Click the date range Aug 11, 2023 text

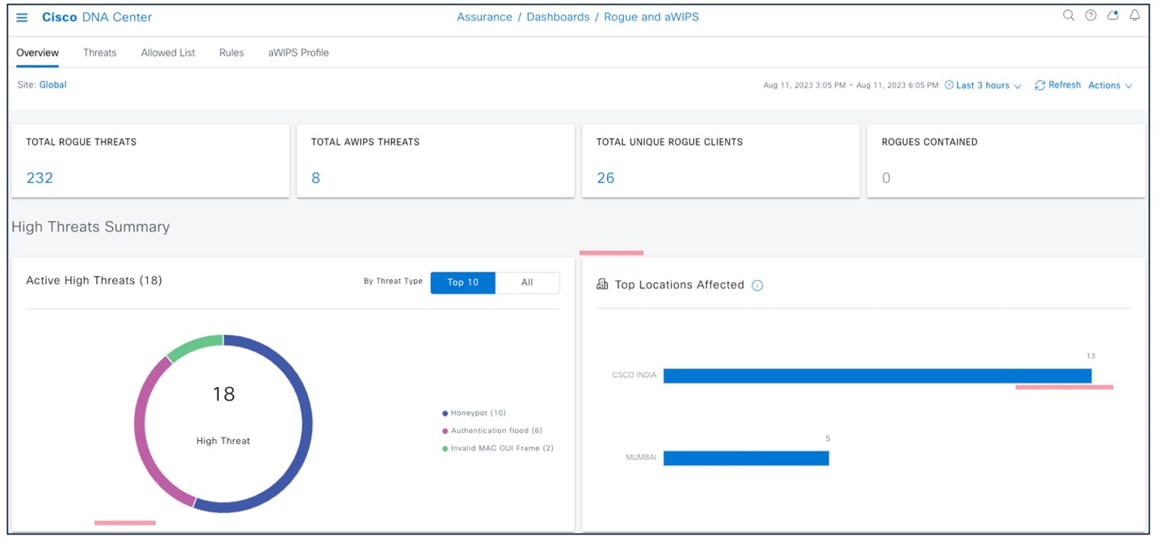pyautogui.click(x=851, y=85)
